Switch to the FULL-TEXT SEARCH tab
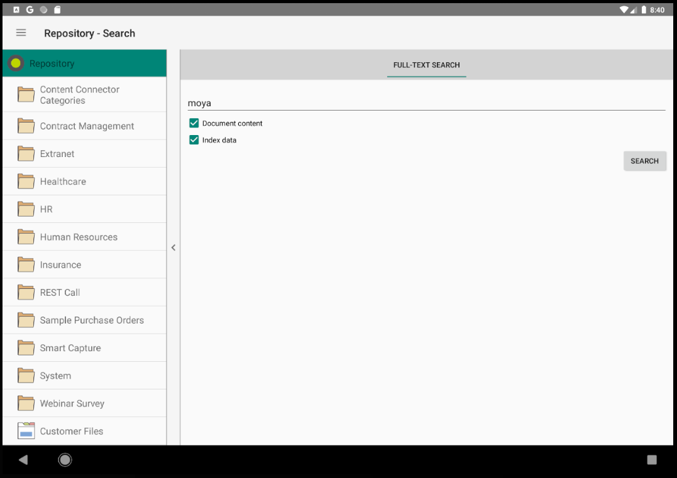677x478 pixels. 426,65
